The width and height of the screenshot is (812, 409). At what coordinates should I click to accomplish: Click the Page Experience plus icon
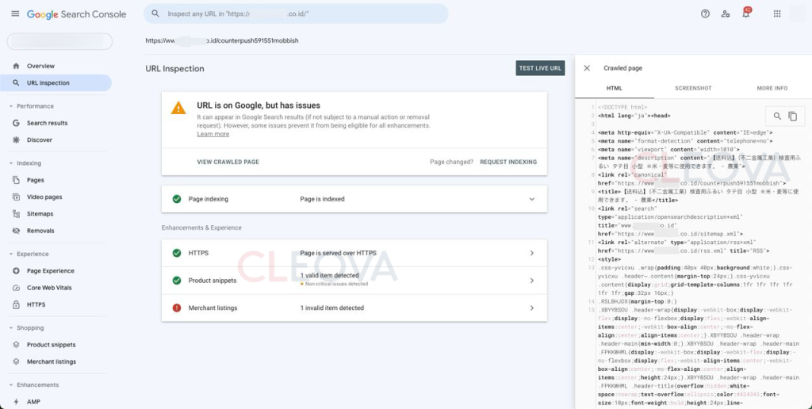tap(16, 271)
